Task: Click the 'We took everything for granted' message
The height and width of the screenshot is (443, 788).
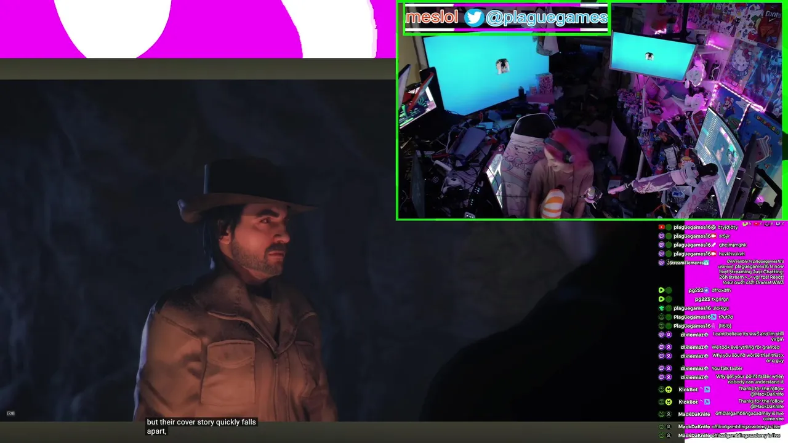Action: (745, 347)
